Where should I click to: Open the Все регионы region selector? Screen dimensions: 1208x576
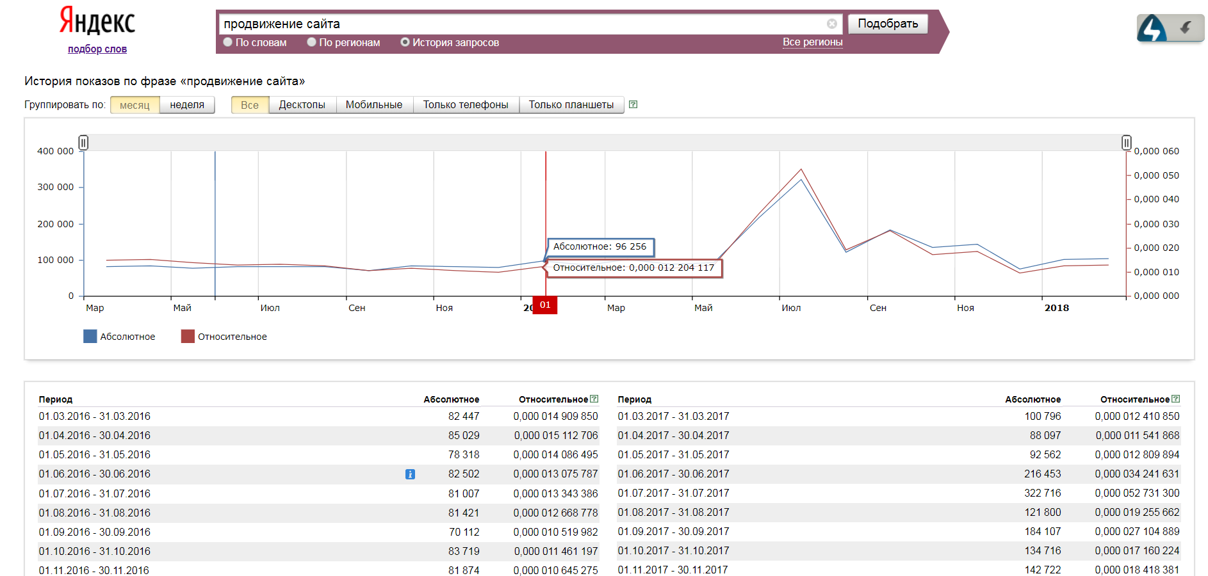click(812, 42)
